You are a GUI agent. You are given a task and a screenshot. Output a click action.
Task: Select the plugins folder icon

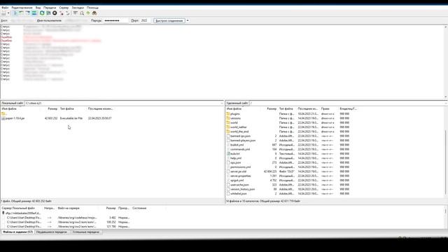(x=228, y=113)
